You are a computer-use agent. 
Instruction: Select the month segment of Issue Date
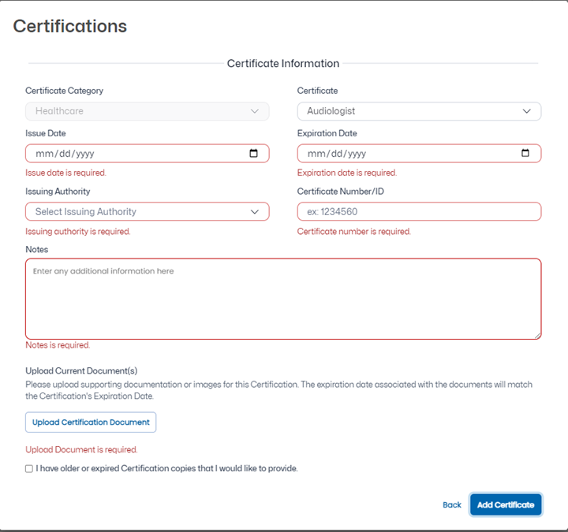click(x=43, y=154)
